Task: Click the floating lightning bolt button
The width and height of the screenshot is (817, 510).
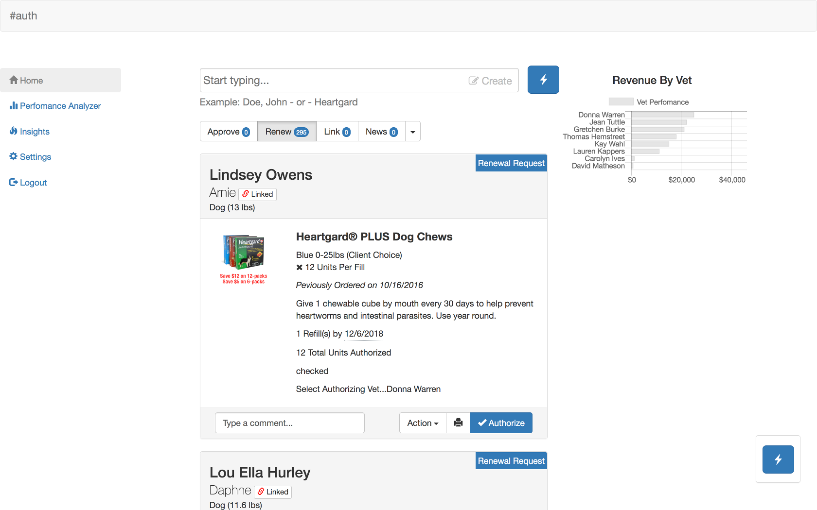Action: click(x=778, y=459)
